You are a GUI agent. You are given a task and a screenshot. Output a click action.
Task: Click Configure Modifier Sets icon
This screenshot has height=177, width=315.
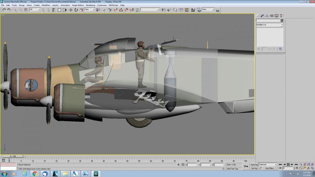point(280,49)
